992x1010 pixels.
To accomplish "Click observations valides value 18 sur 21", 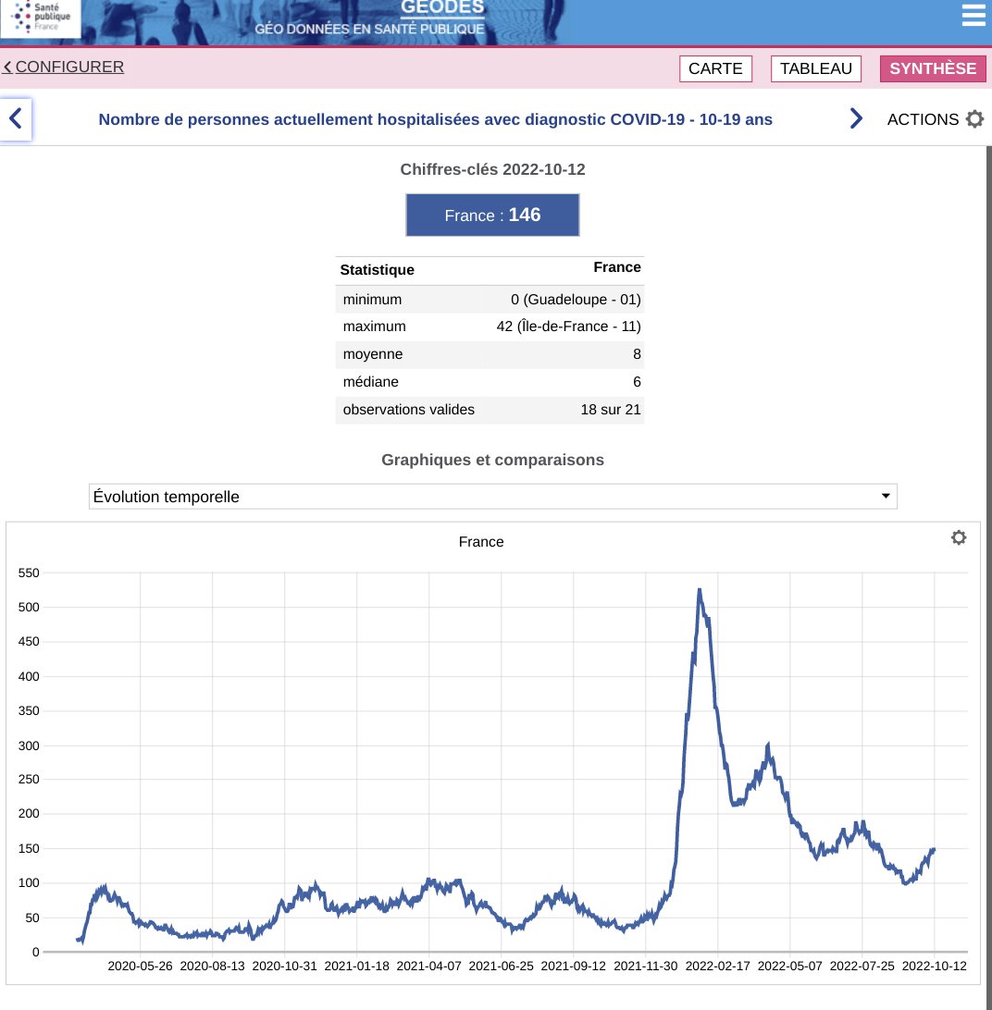I will 611,410.
